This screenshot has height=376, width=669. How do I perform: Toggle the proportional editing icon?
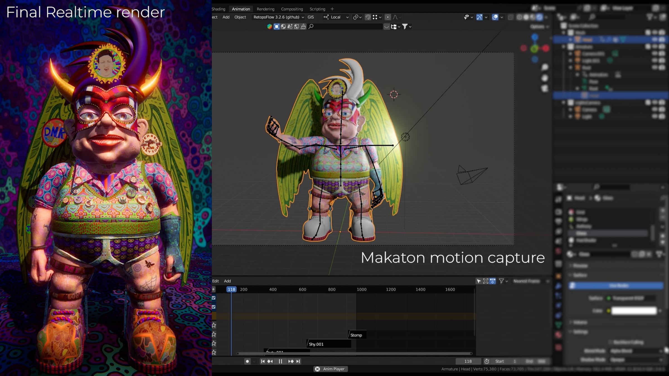pos(388,17)
